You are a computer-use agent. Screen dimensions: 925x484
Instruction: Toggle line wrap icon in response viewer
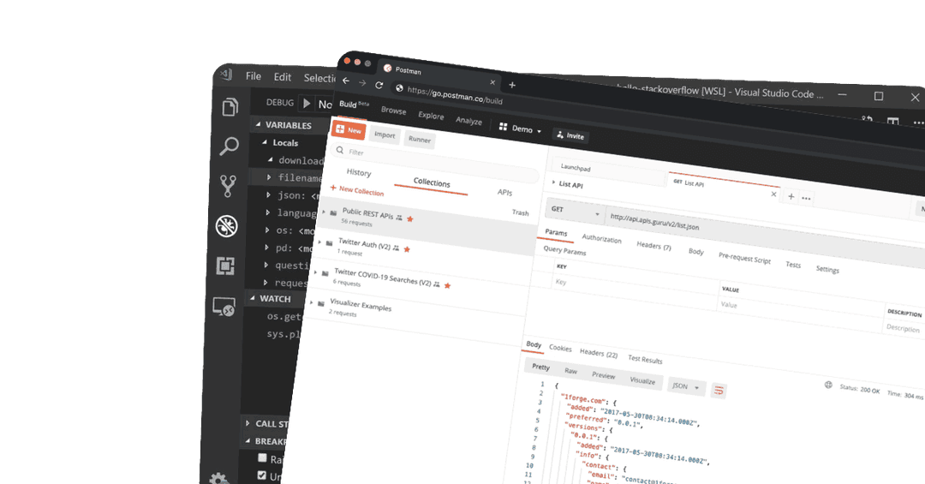click(719, 390)
